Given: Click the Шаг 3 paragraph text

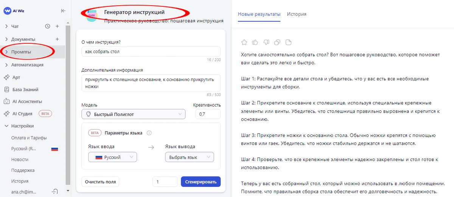Looking at the screenshot, I should coord(339,139).
